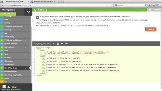The width and height of the screenshot is (162, 91).
Task: Download the more_styling_methods.html file
Action: [58, 44]
